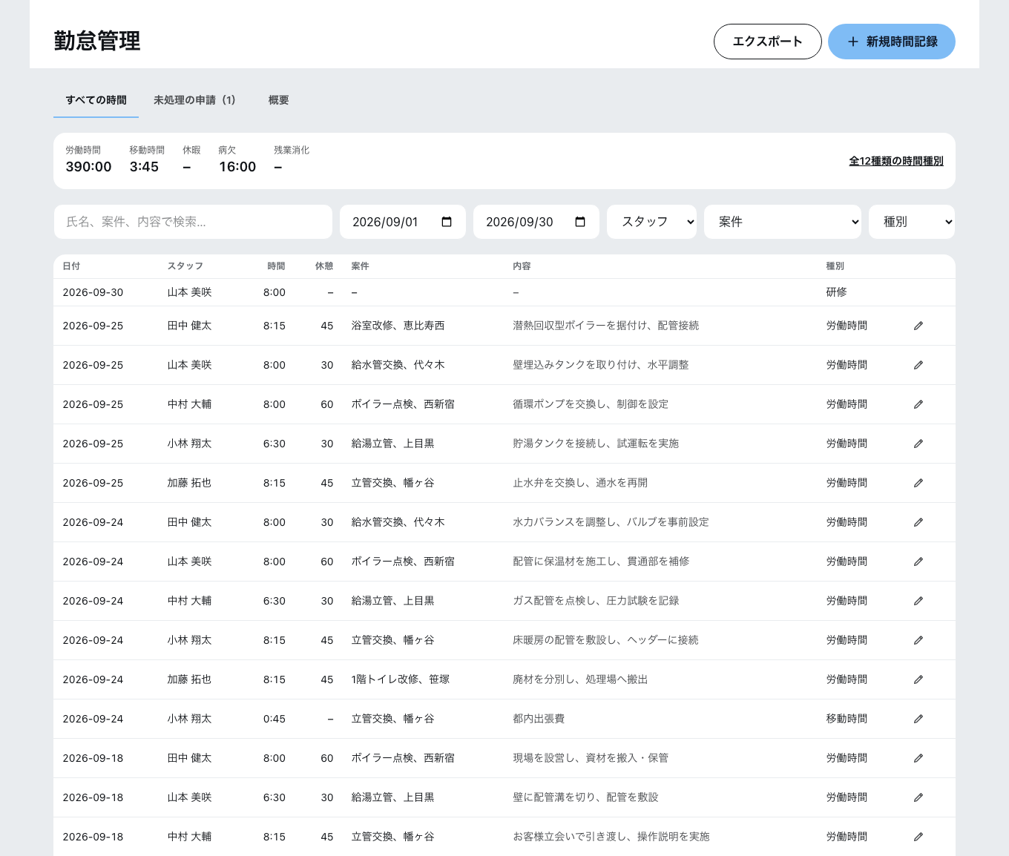Edit 加藤 拓也 1階トイレ改修 entry
Image resolution: width=1009 pixels, height=856 pixels.
point(918,679)
